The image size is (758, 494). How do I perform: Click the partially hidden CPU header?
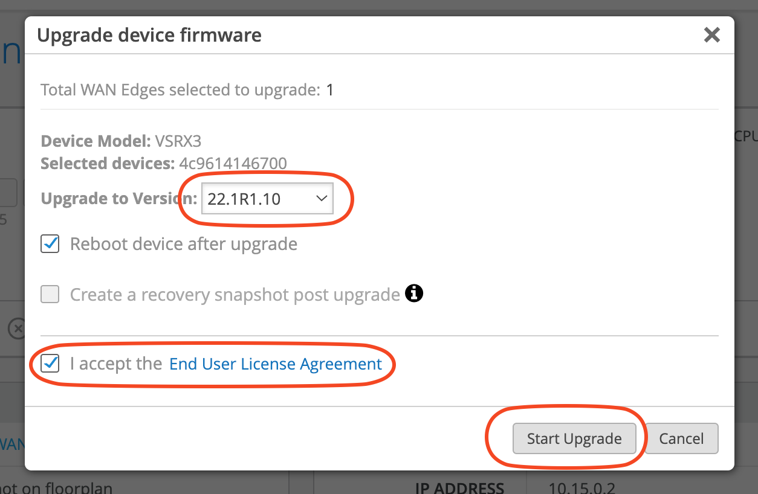[x=746, y=136]
